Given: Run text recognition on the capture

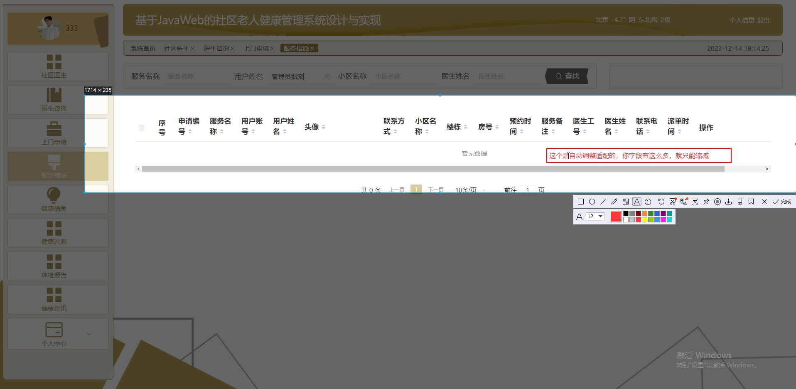Looking at the screenshot, I should [x=695, y=202].
